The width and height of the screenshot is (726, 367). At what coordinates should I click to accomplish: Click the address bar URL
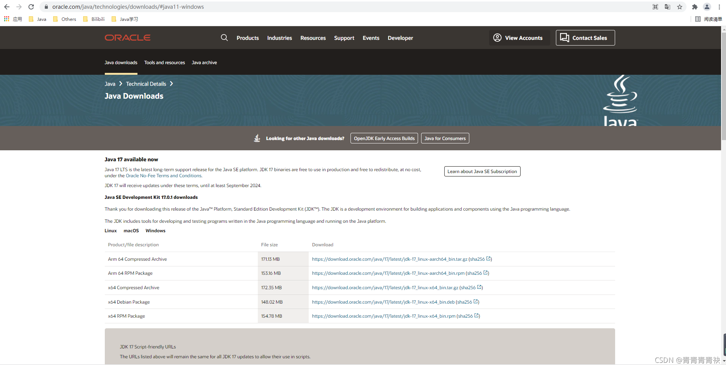pos(128,7)
